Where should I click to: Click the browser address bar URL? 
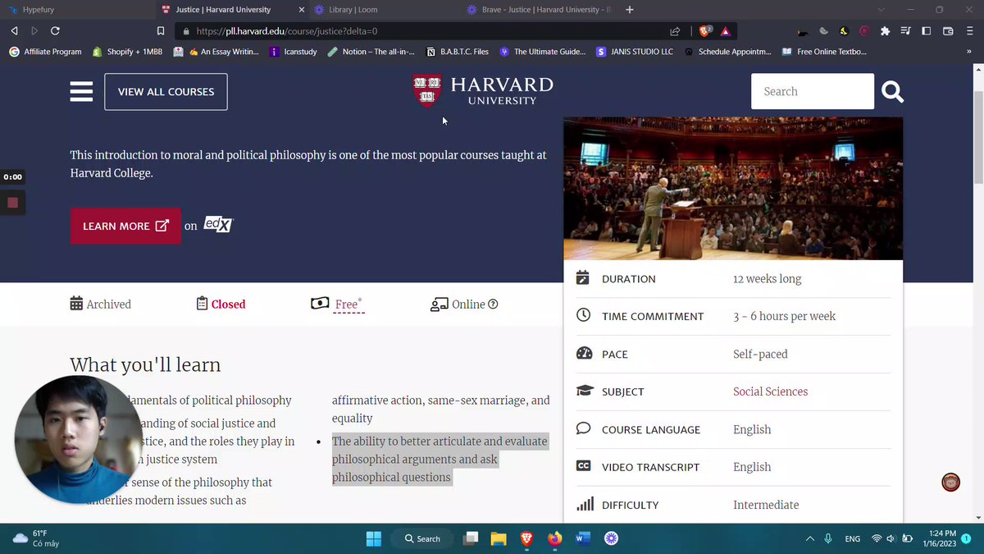287,31
